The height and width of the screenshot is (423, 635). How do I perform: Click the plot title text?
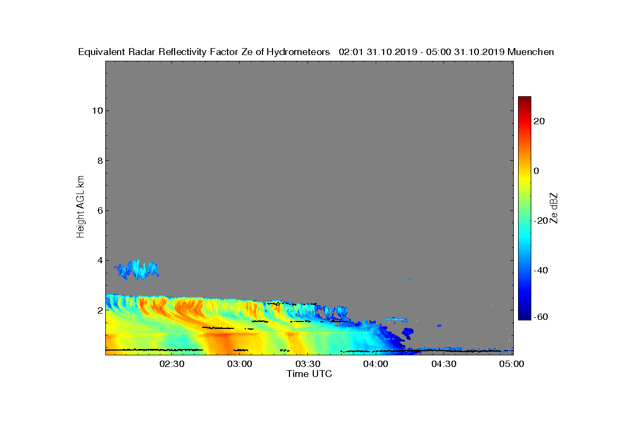(316, 52)
